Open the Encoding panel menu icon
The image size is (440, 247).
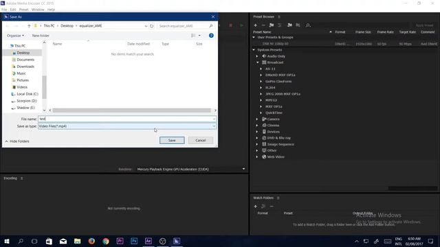21,178
